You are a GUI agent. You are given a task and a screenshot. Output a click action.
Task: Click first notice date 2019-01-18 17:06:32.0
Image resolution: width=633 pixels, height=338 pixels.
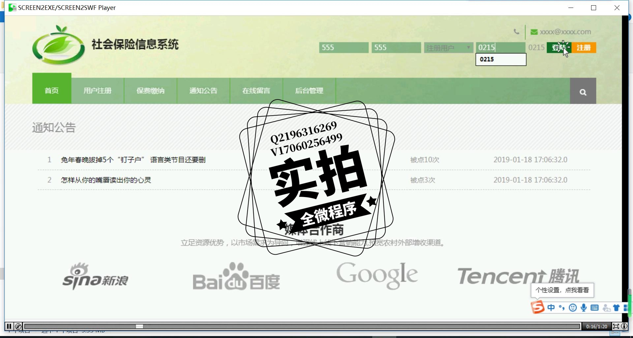[530, 160]
